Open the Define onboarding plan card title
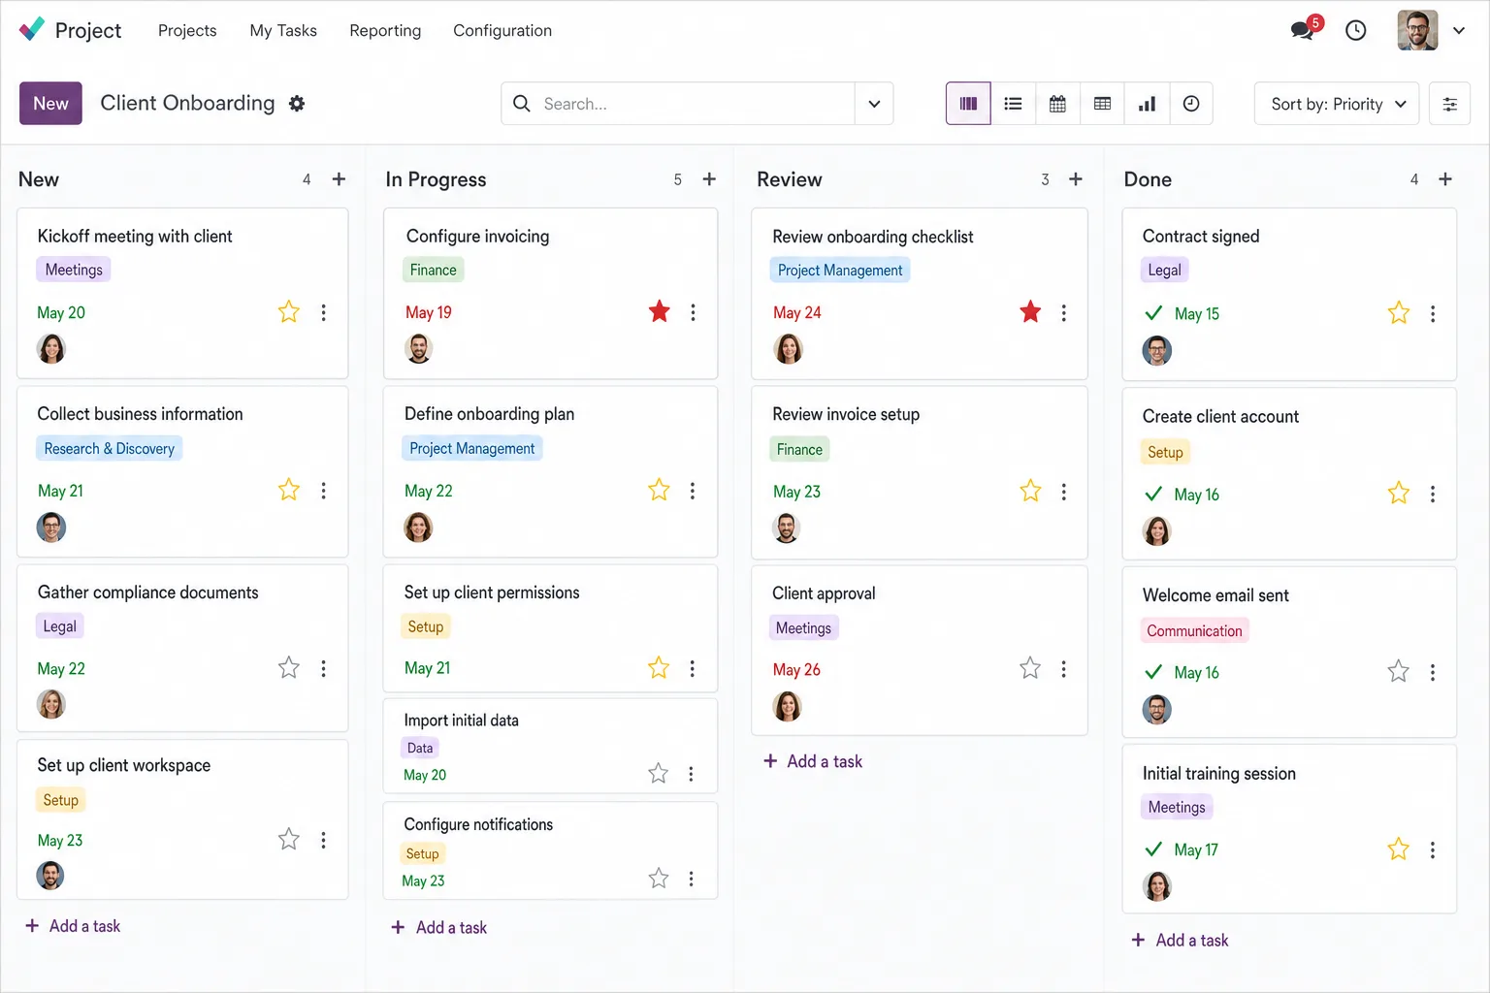Viewport: 1490px width, 993px height. pos(489,414)
